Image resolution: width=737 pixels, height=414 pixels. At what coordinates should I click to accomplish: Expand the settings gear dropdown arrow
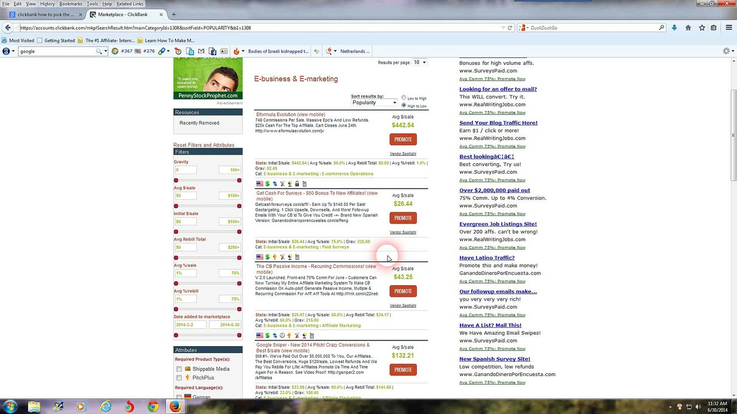pos(733,51)
